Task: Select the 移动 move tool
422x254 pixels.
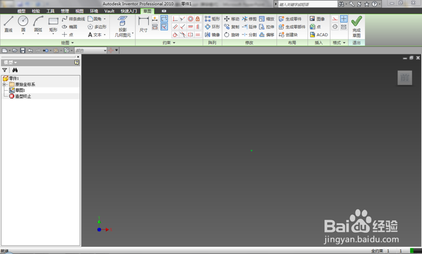Action: [231, 19]
